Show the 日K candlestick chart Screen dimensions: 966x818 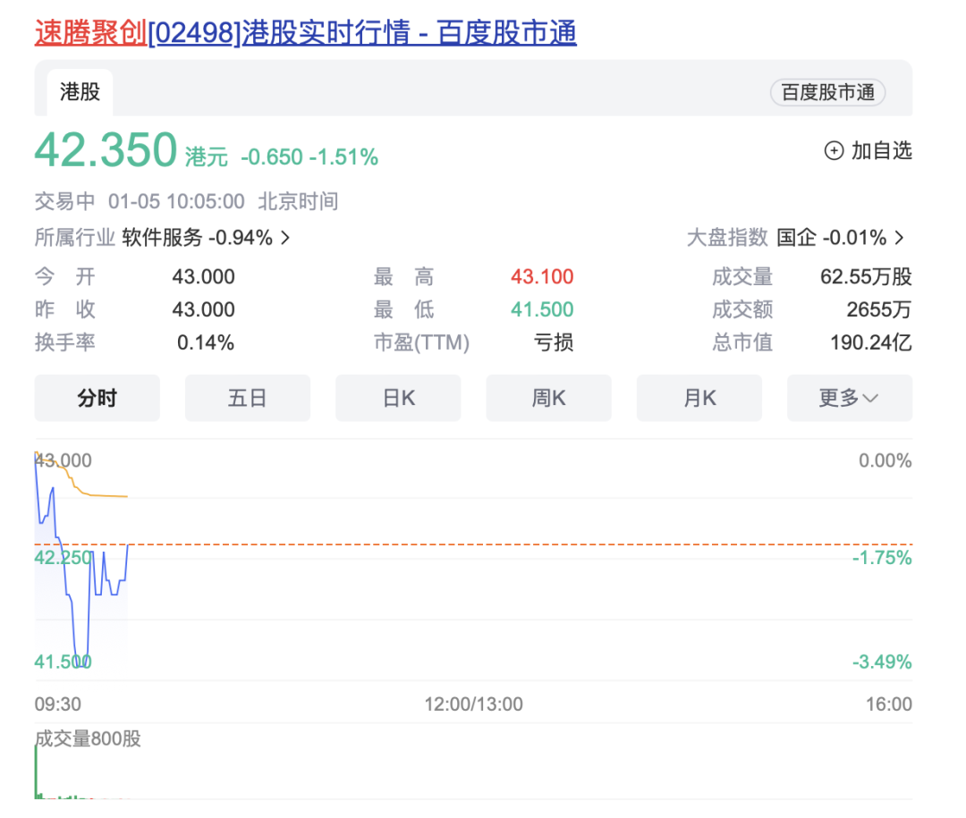(x=398, y=398)
